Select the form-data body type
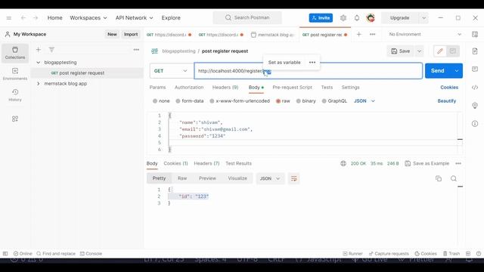The width and height of the screenshot is (484, 272). 190,100
